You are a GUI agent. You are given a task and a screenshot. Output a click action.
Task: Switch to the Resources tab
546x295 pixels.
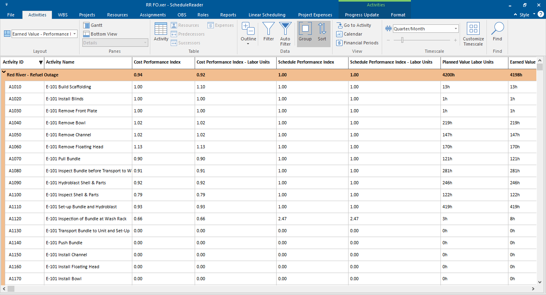[x=118, y=15]
